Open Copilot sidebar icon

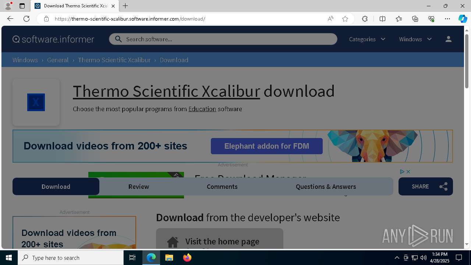pos(463,19)
